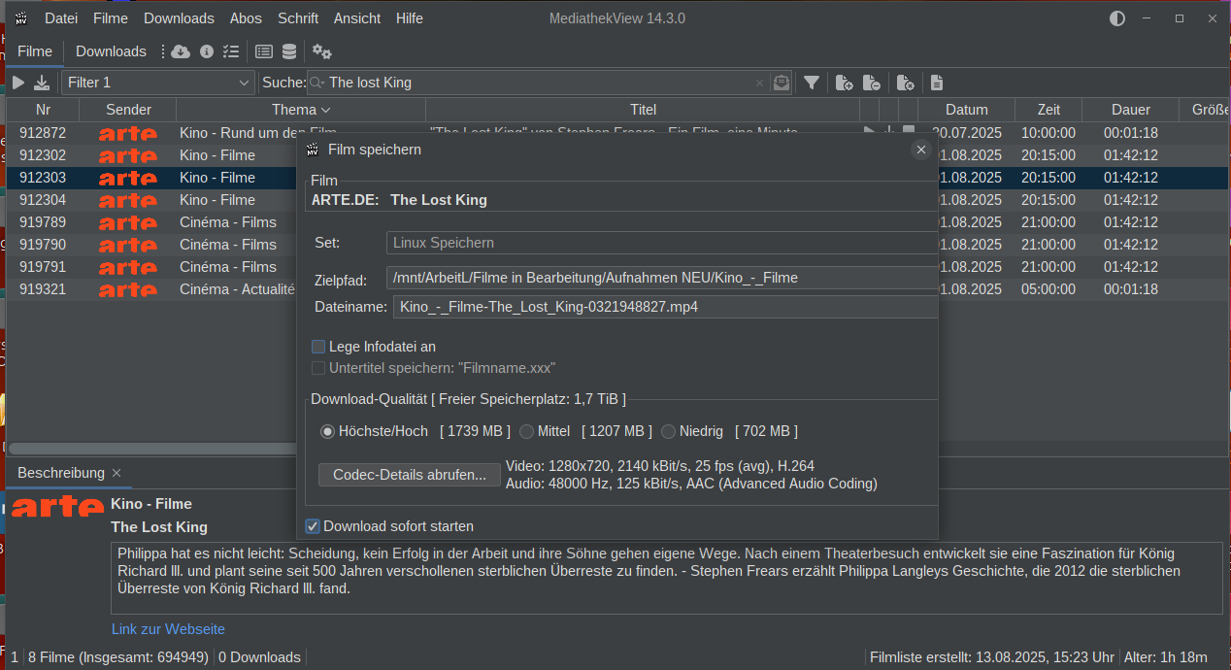Click the checklist icon in the toolbar
Viewport: 1231px width, 670px height.
point(230,51)
